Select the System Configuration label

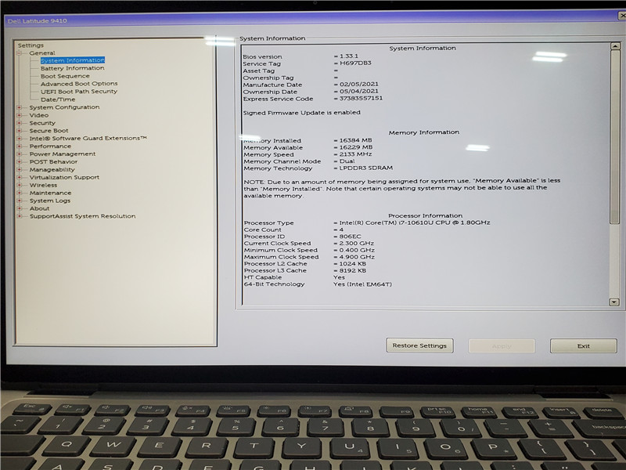64,107
